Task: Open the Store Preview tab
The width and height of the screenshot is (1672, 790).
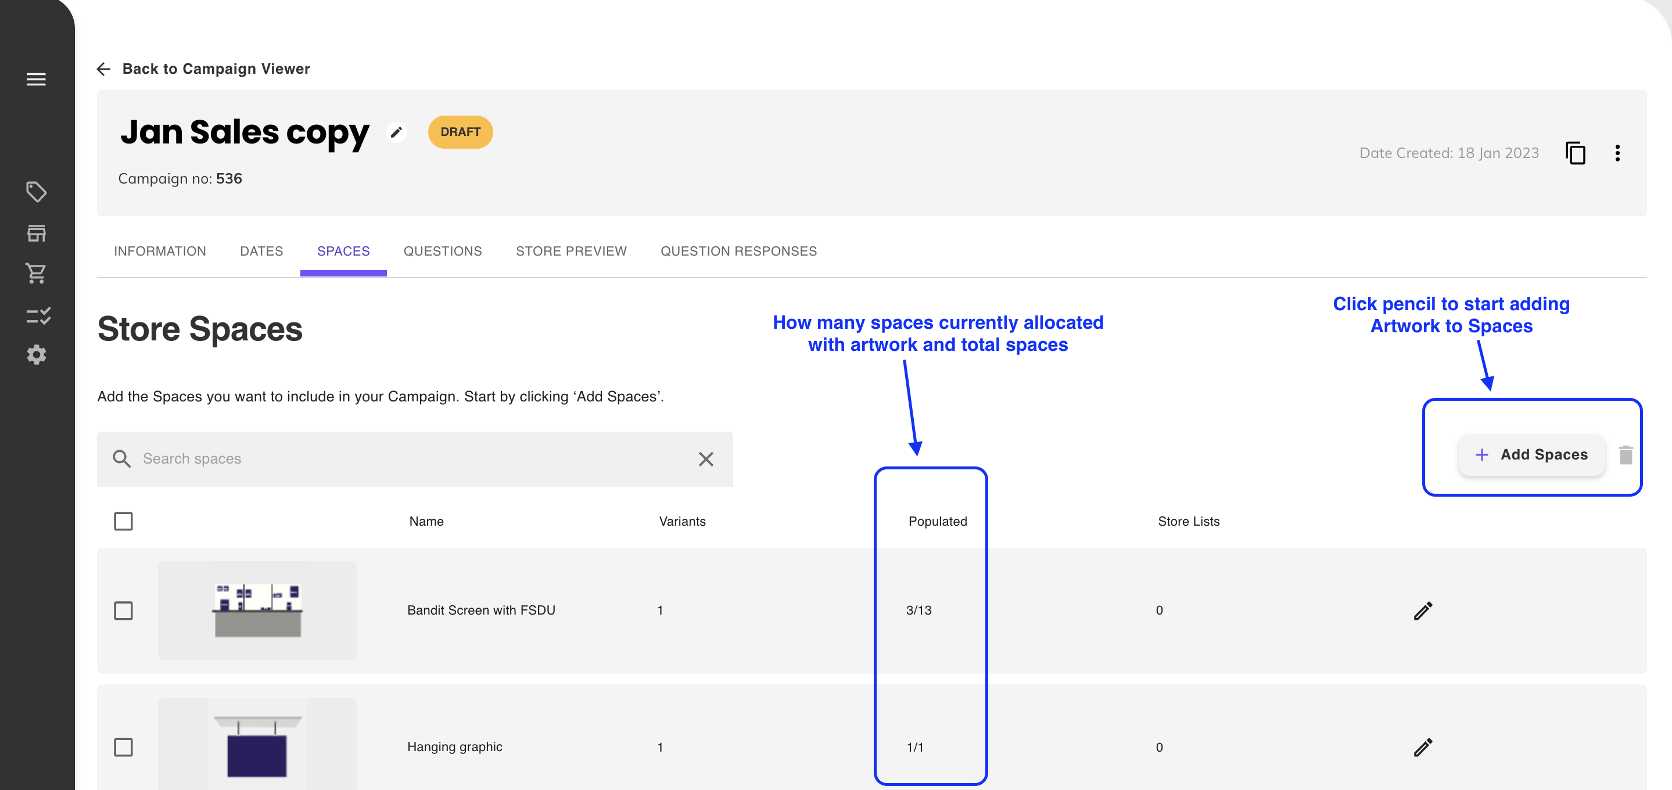Action: point(571,251)
